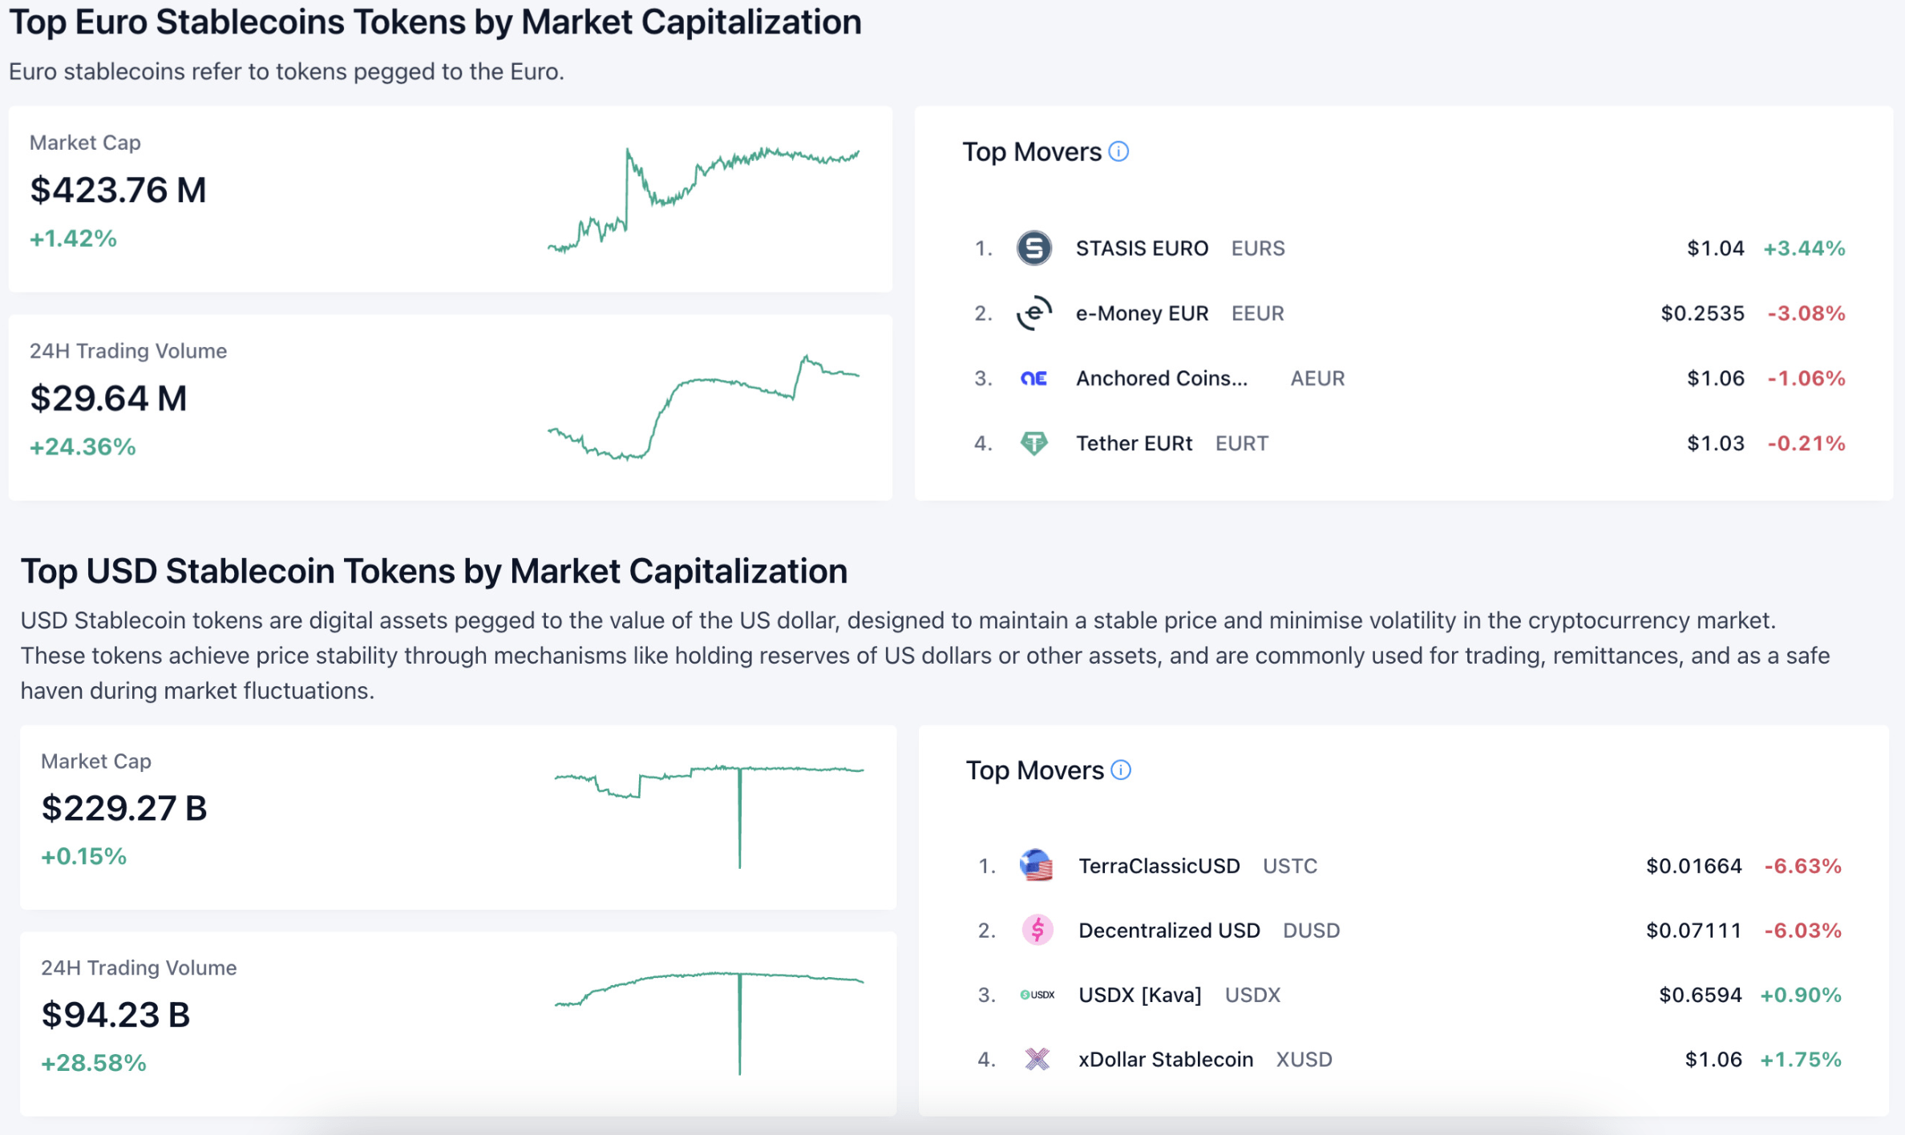Click the xDollar Stablecoin +1.75% change
Screen dimensions: 1905x1135
coord(1800,1059)
